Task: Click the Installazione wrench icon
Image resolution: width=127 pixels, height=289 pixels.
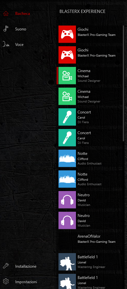Action: pyautogui.click(x=6, y=266)
